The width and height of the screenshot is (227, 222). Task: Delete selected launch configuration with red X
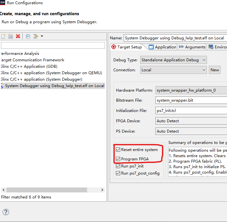click(x=18, y=36)
